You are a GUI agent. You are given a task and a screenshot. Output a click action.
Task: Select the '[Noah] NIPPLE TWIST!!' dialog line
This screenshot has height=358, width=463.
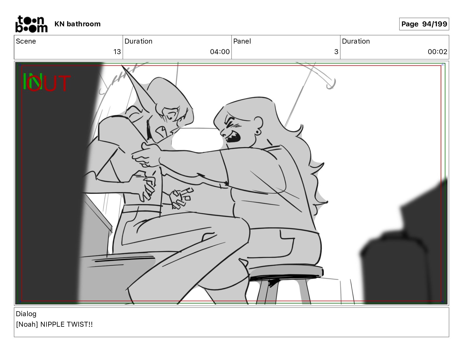coord(54,324)
